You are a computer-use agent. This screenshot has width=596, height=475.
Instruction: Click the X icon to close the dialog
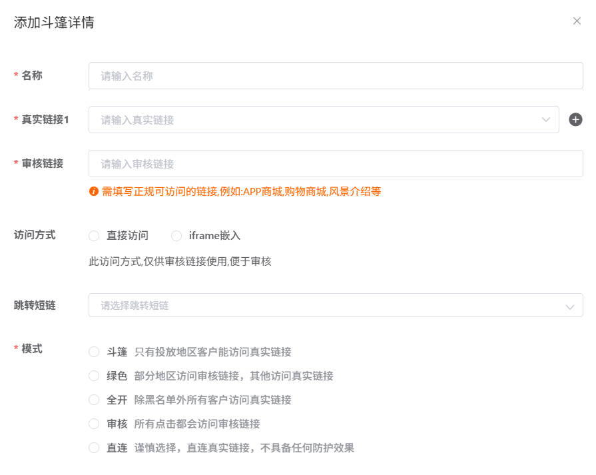[x=577, y=21]
